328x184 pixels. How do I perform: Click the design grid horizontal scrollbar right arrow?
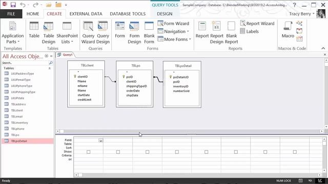(x=320, y=175)
